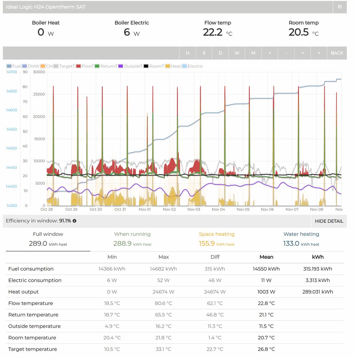The image size is (354, 358).
Task: Click the RoomT black color swatch
Action: point(146,66)
